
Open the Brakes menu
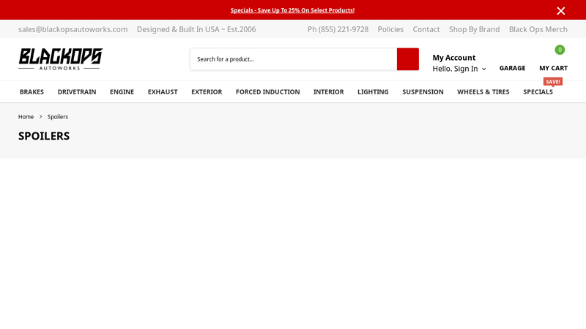(31, 92)
